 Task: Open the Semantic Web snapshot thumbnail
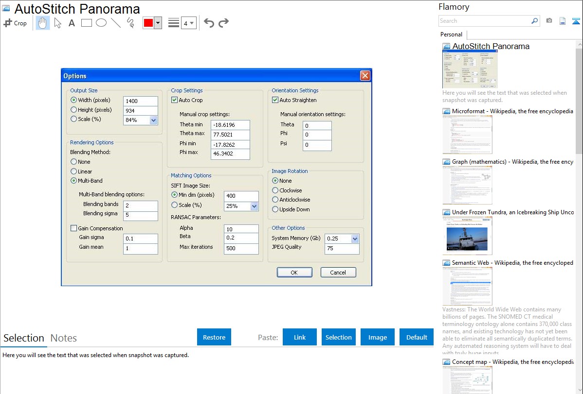tap(467, 286)
